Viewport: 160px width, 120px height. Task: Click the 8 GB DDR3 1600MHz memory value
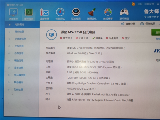[83, 72]
